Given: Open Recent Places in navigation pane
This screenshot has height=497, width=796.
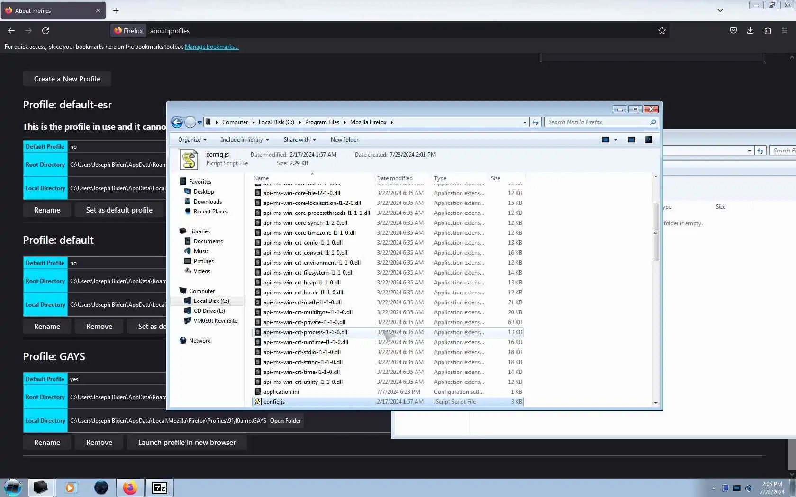Looking at the screenshot, I should 210,212.
